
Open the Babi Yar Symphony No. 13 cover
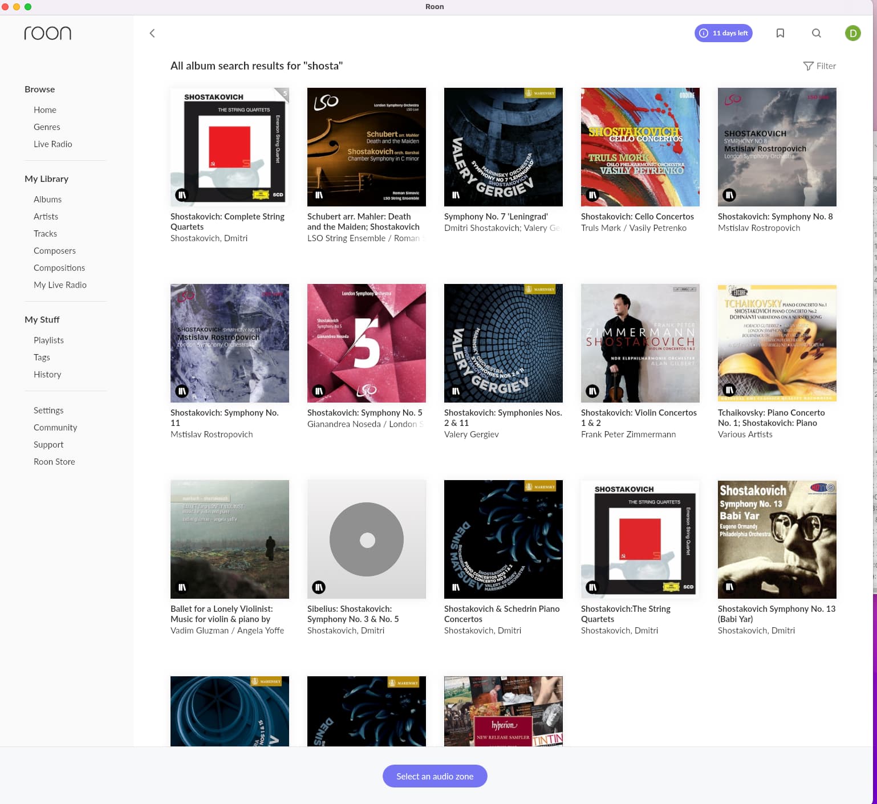pyautogui.click(x=777, y=539)
